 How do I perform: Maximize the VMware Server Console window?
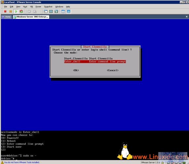coord(184,2)
